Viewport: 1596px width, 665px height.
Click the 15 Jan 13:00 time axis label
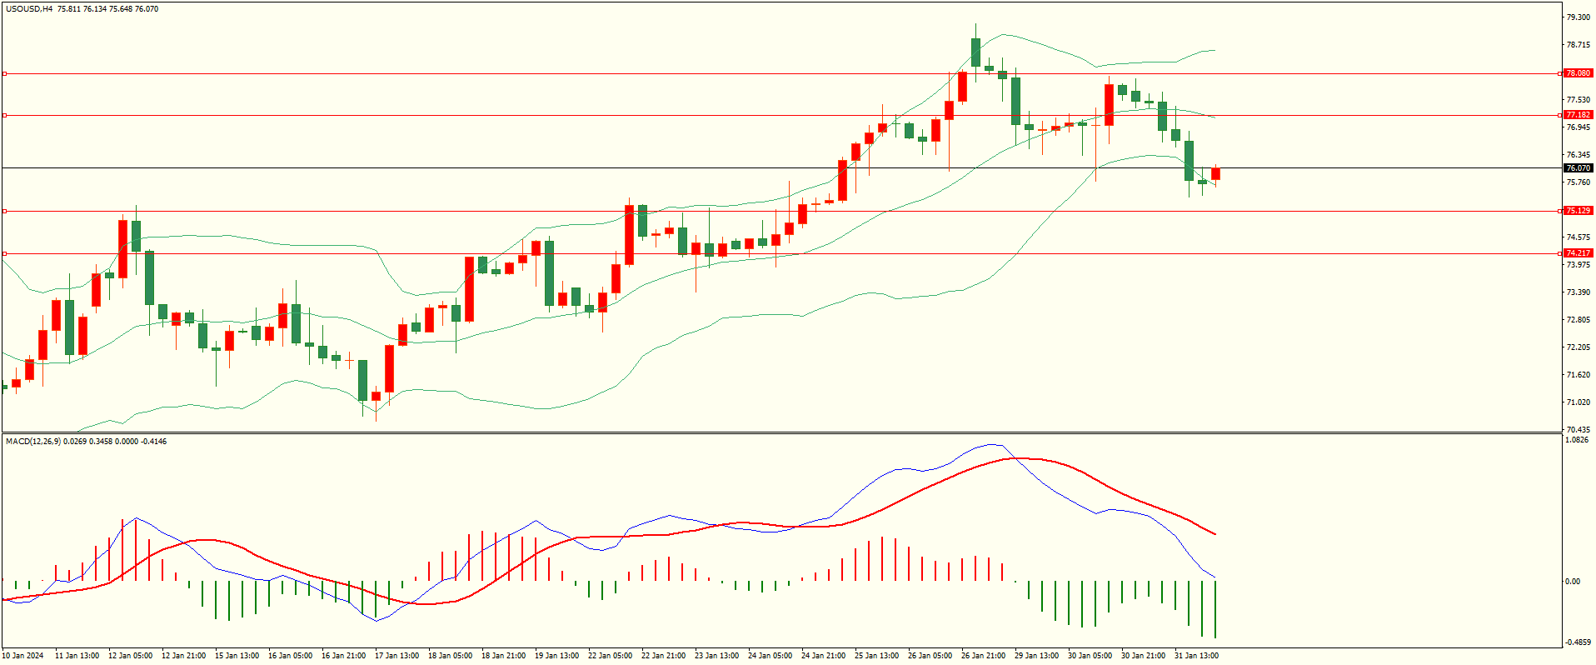[237, 656]
